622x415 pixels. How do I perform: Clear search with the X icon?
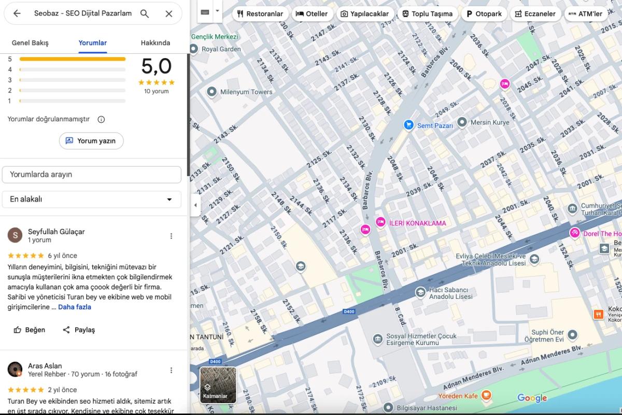pyautogui.click(x=168, y=13)
